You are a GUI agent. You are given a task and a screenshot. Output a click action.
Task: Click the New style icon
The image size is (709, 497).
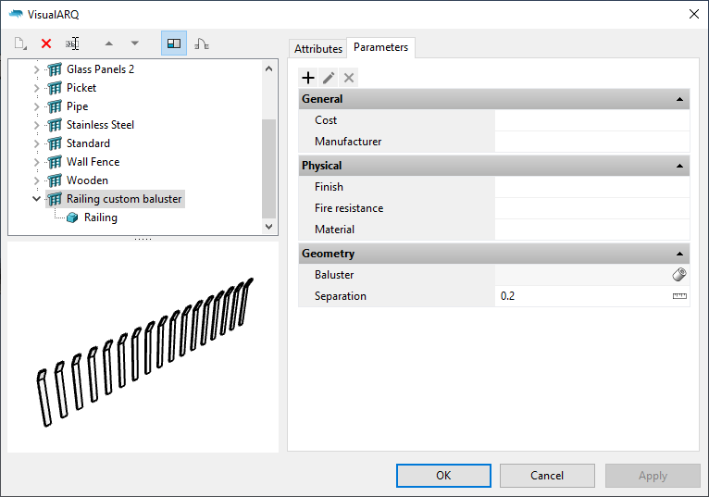20,43
